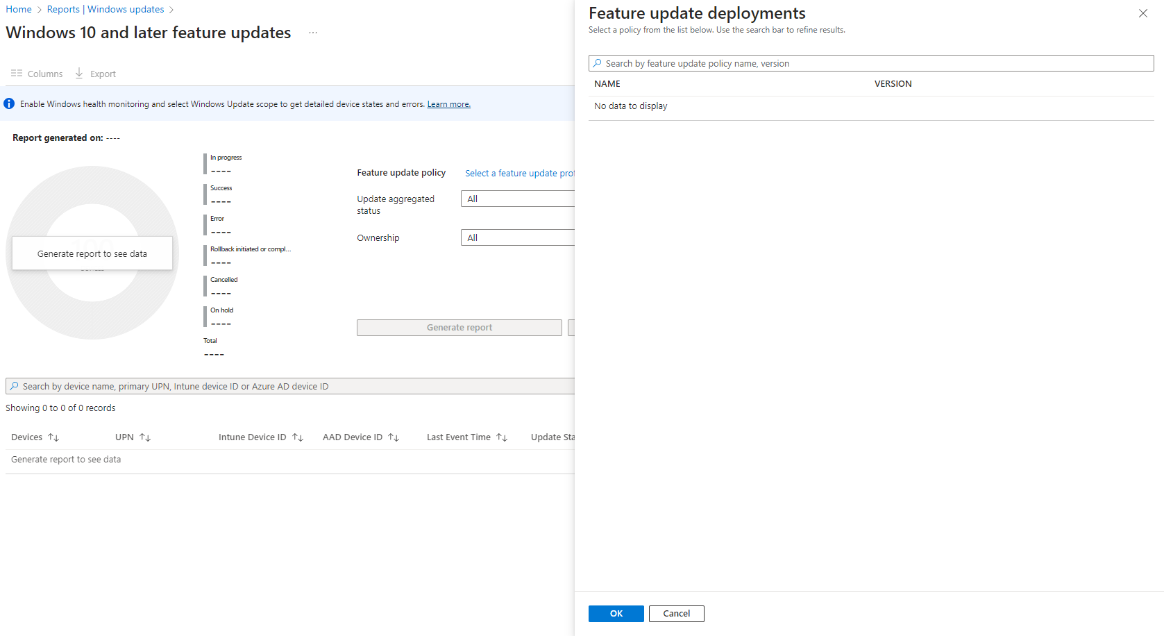Click 'Generate report to see data' on the donut chart
The image size is (1164, 636).
(x=92, y=253)
